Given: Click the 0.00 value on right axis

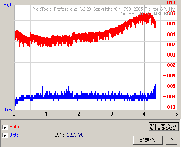Looking at the screenshot, I should 171,55.
